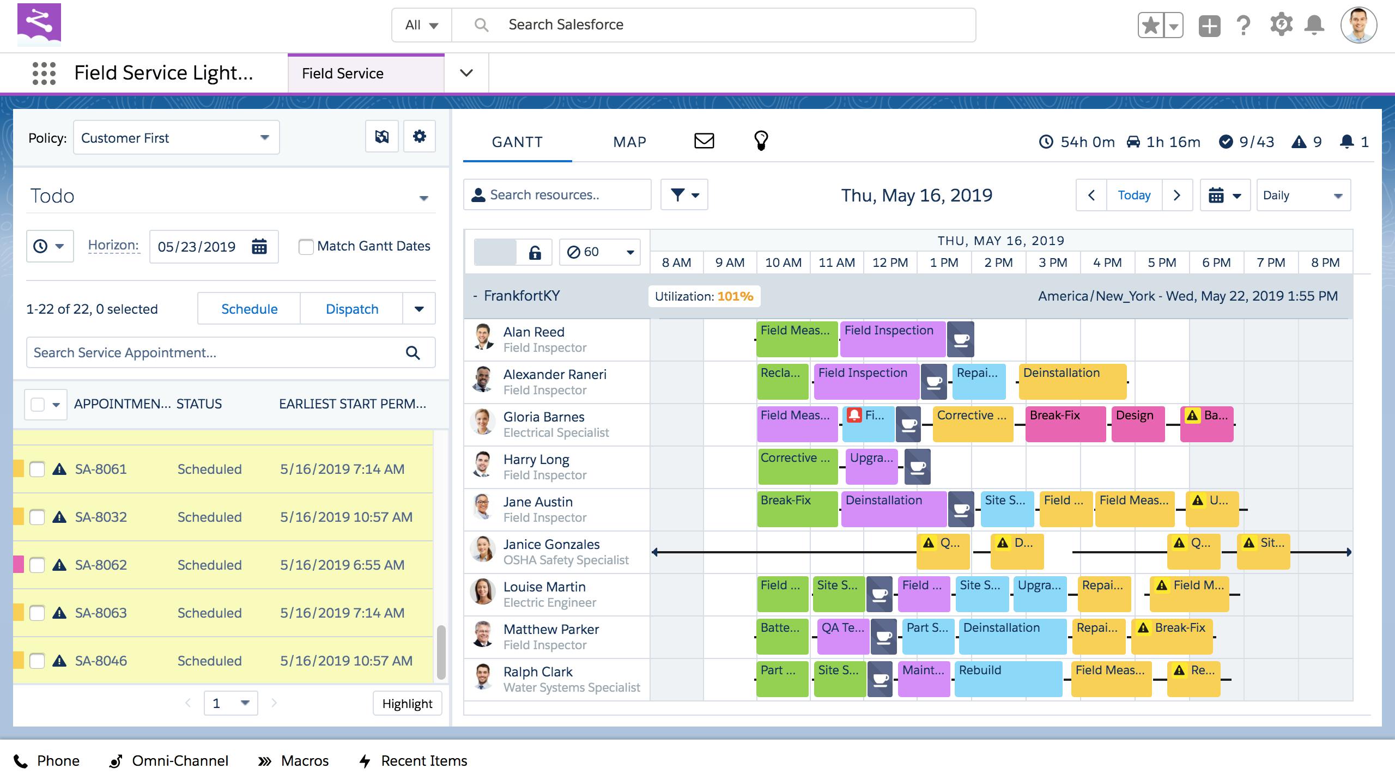Open the Horizon date calendar picker
The height and width of the screenshot is (781, 1395).
(x=259, y=246)
